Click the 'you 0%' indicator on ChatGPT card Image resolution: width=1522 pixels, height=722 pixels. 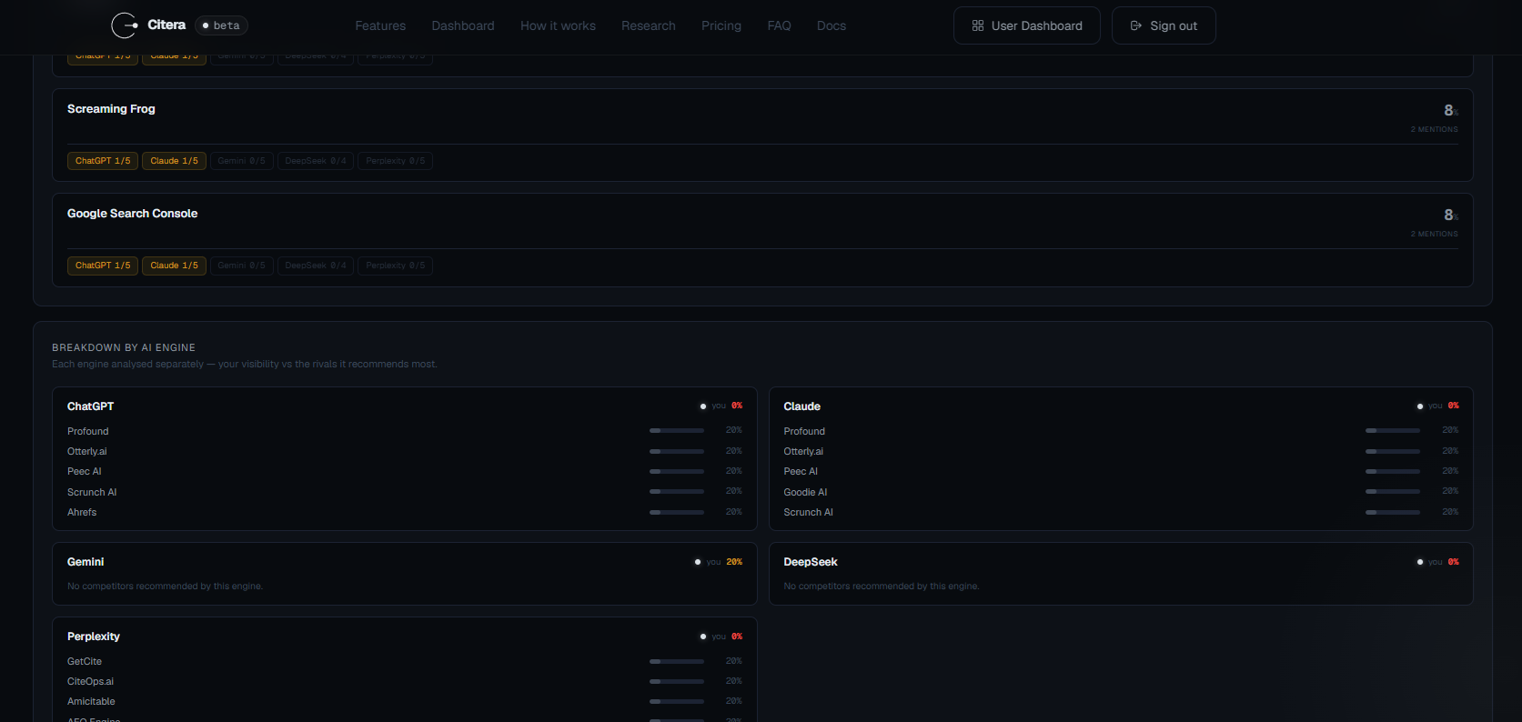[721, 406]
